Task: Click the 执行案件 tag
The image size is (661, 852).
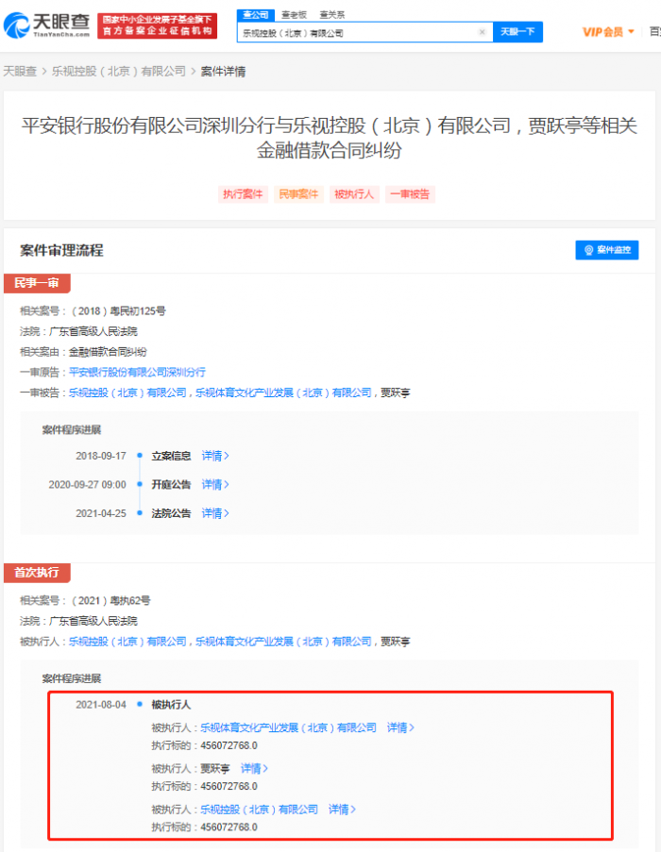Action: tap(243, 194)
